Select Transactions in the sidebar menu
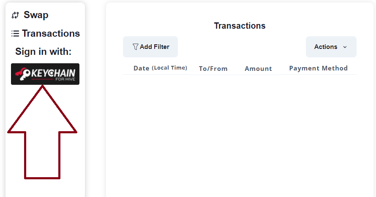The width and height of the screenshot is (376, 197). click(46, 33)
